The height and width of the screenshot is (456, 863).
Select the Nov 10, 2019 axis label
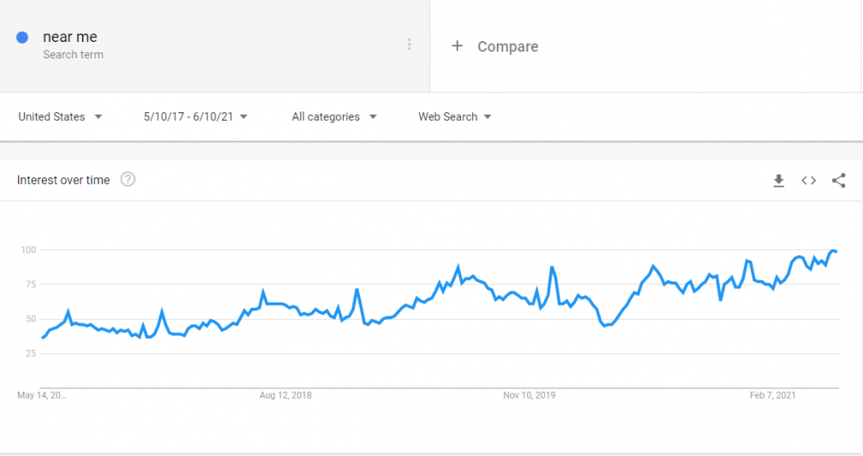pyautogui.click(x=529, y=395)
